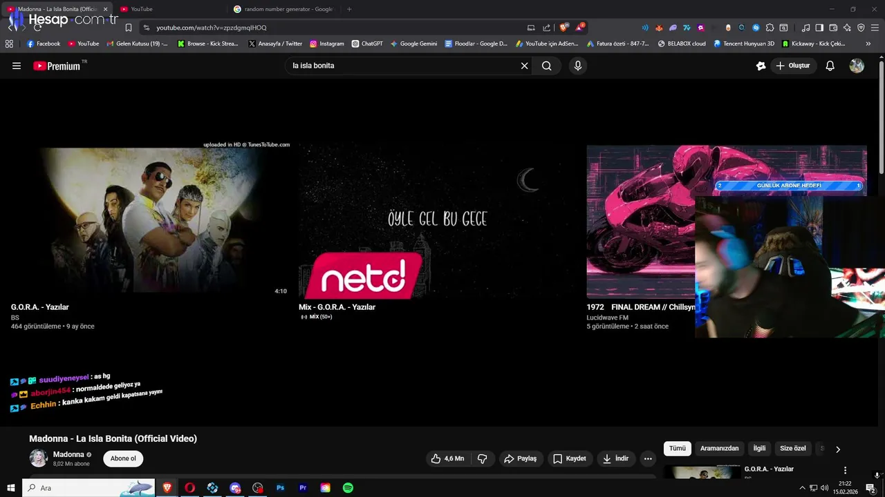
Task: Share page from address bar icon
Action: point(547,28)
